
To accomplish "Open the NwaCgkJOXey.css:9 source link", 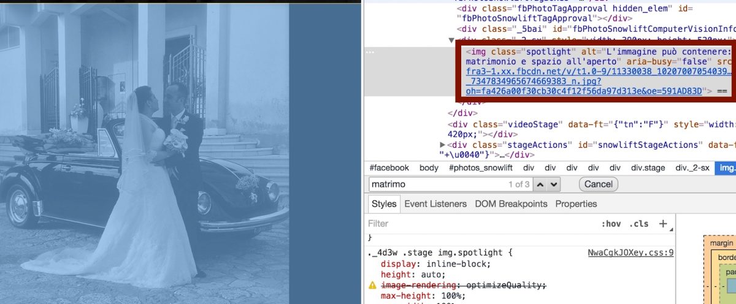I will click(631, 252).
